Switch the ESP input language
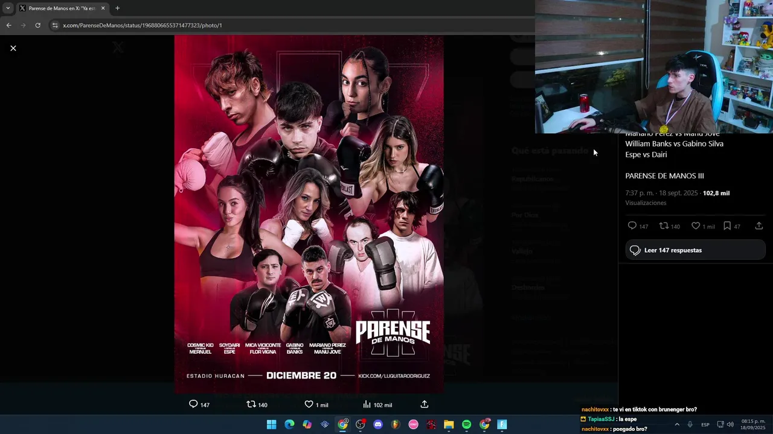773x434 pixels. (705, 424)
